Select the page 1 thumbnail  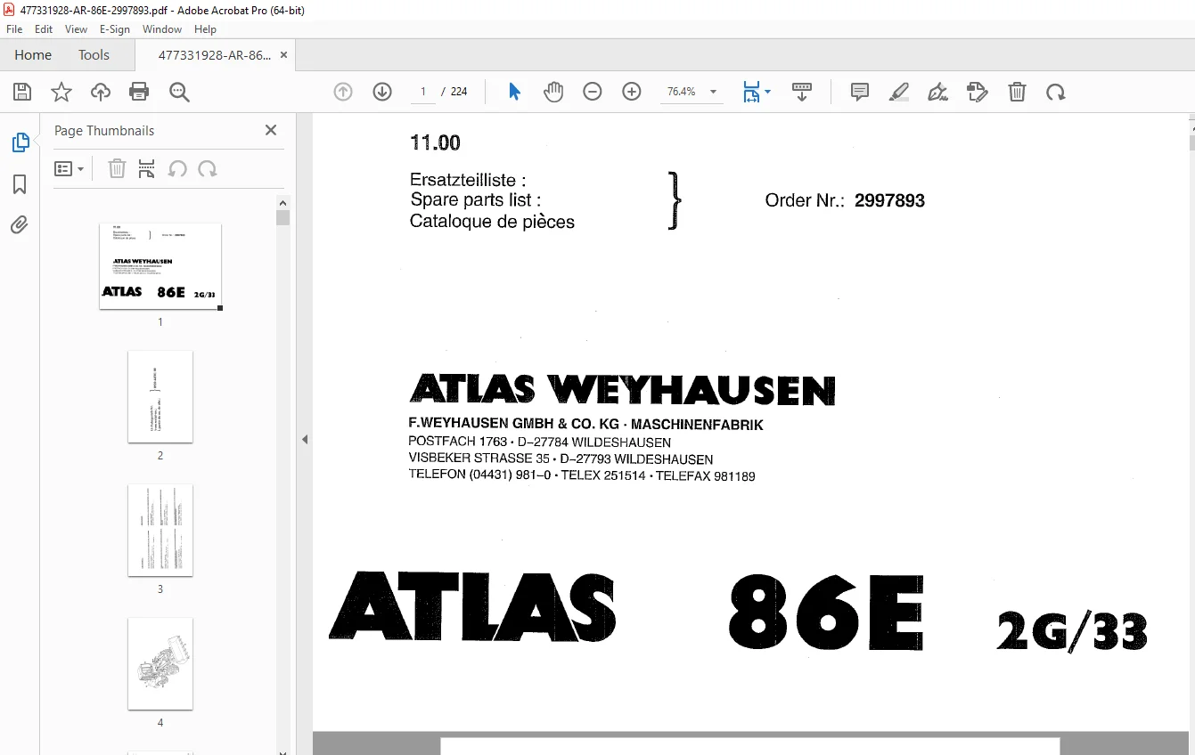pyautogui.click(x=160, y=266)
